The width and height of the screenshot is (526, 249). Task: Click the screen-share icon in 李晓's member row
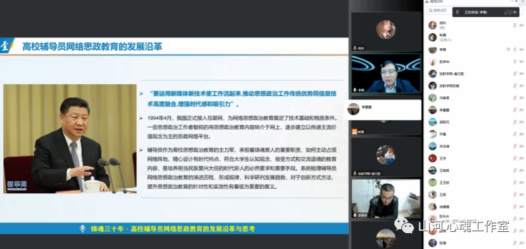[508, 49]
